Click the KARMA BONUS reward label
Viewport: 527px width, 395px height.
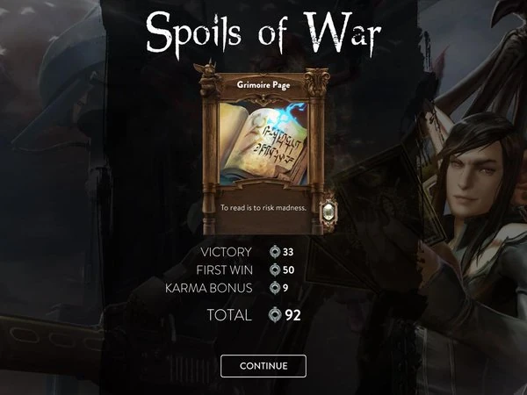(209, 288)
